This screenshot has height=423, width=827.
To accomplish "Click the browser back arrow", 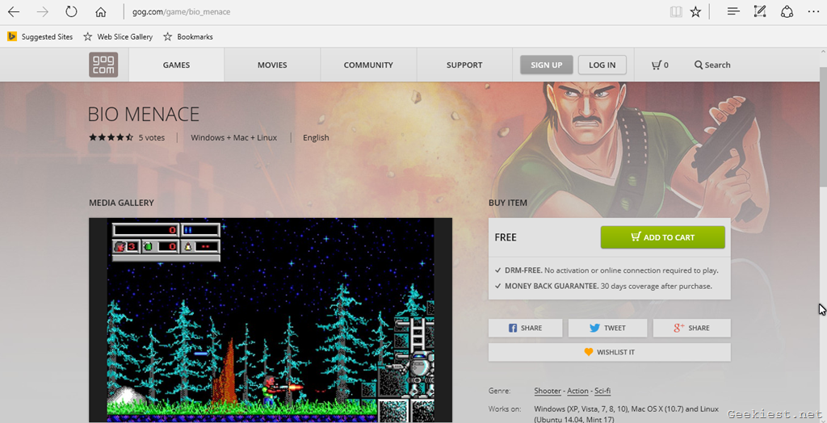I will point(14,12).
